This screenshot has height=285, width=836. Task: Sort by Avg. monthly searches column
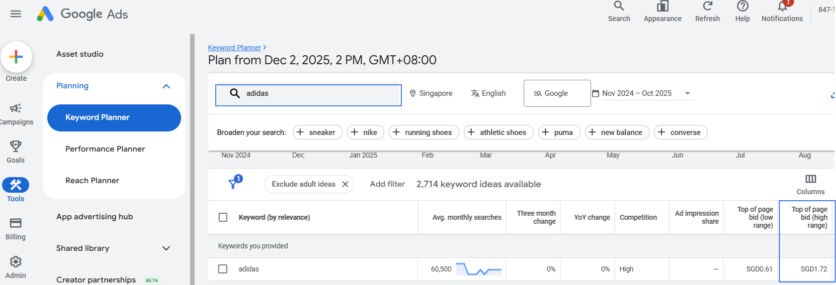(x=467, y=217)
